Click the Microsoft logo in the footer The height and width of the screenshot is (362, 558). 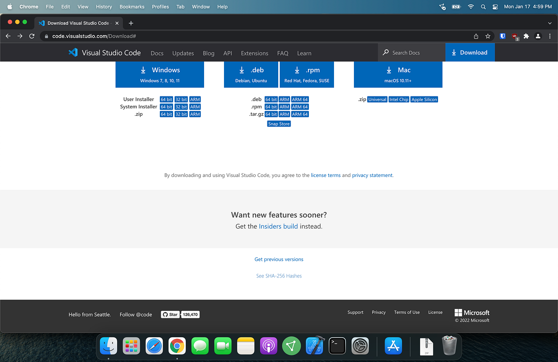click(x=472, y=312)
